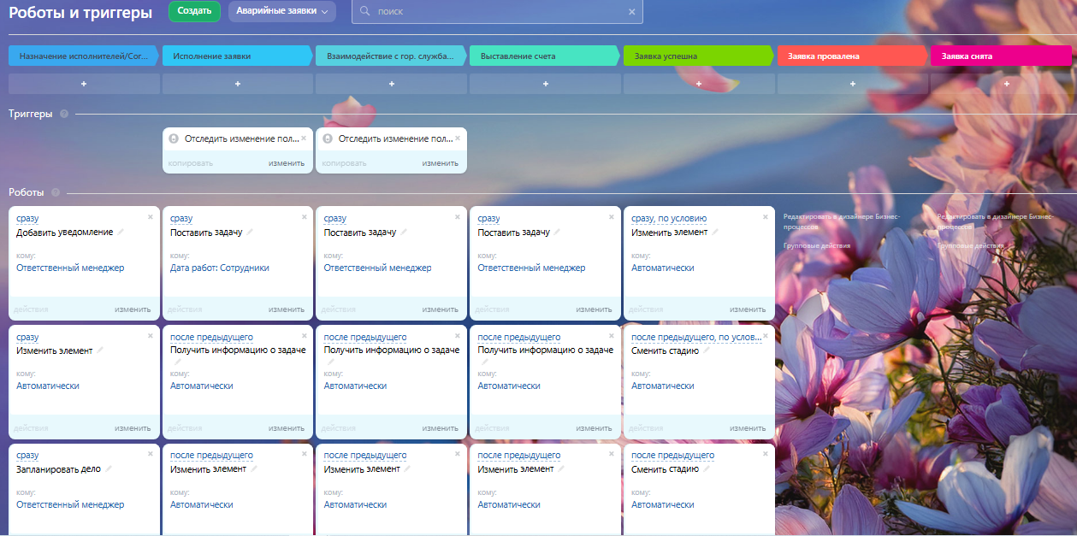1077x536 pixels.
Task: Delete the Добавить уведомление robot with x
Action: [151, 217]
